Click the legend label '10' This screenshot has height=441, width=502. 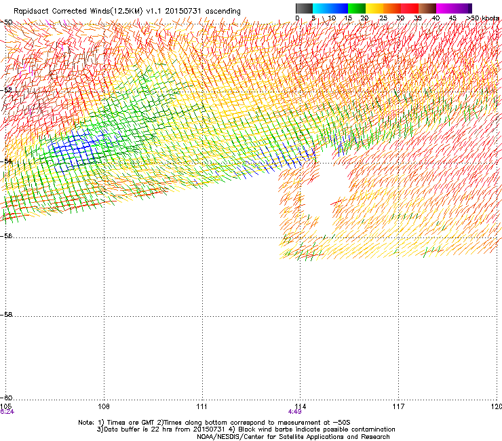(332, 18)
